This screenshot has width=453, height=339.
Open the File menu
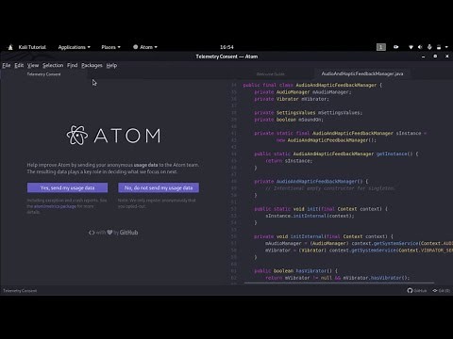tap(7, 65)
